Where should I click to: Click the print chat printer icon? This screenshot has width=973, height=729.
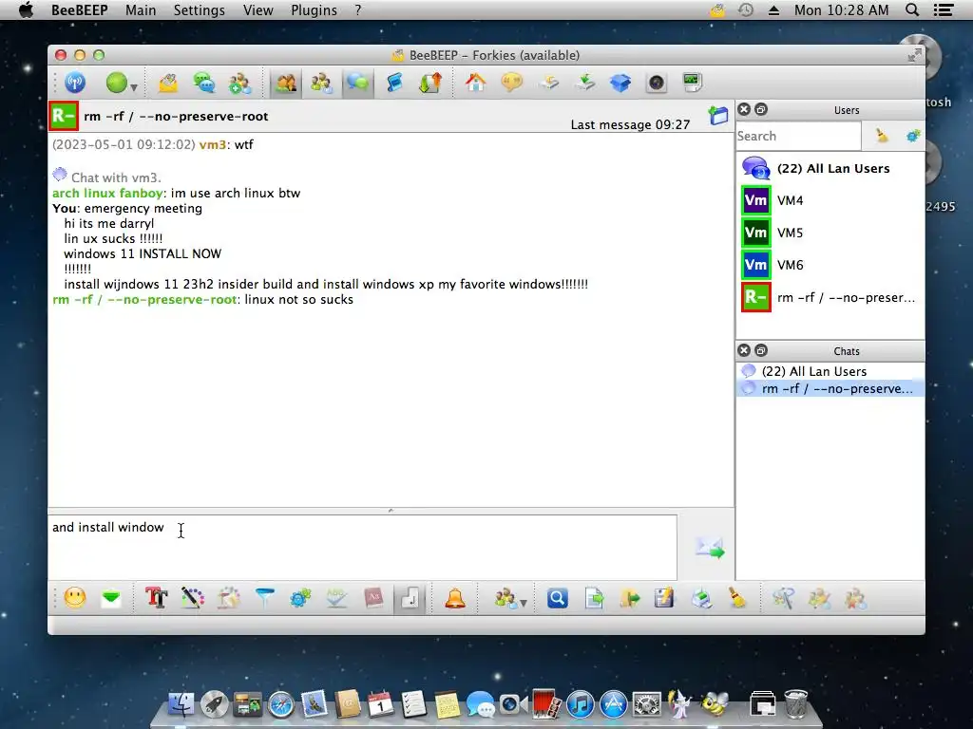[700, 598]
